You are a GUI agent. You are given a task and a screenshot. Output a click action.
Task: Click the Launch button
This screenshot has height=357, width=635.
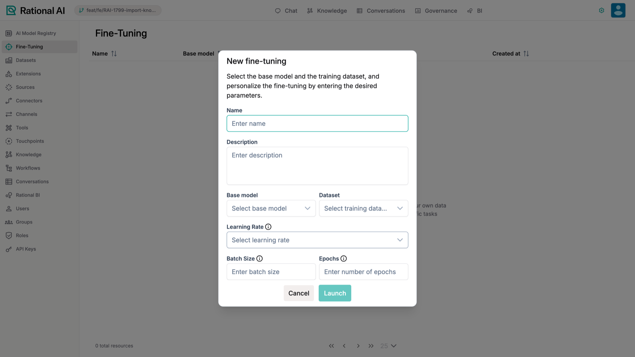tap(335, 293)
